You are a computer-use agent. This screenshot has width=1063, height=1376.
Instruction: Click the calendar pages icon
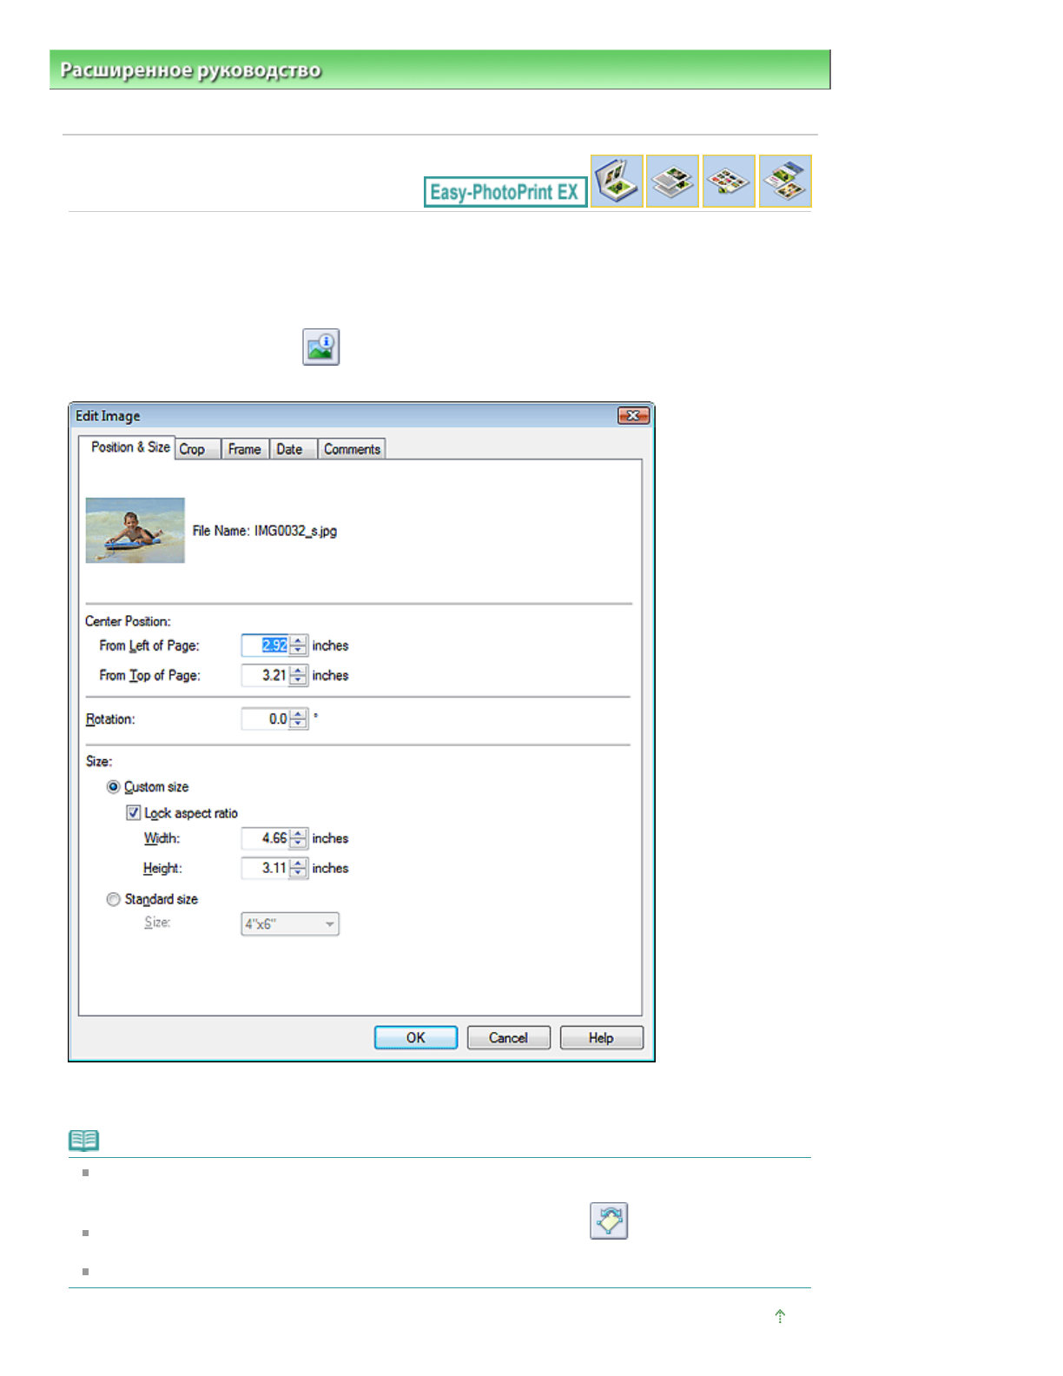672,181
